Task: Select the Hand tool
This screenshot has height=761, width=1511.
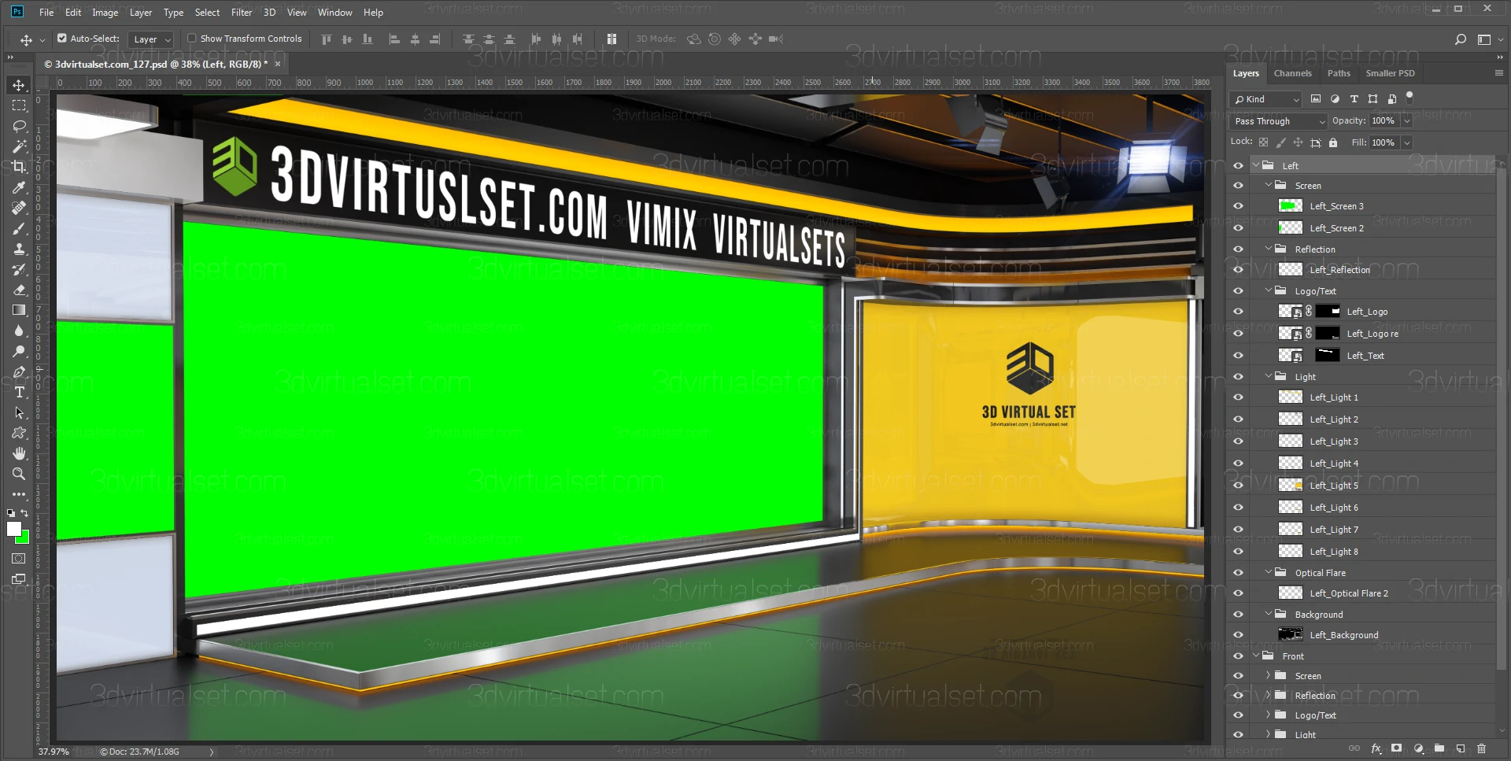Action: click(19, 453)
